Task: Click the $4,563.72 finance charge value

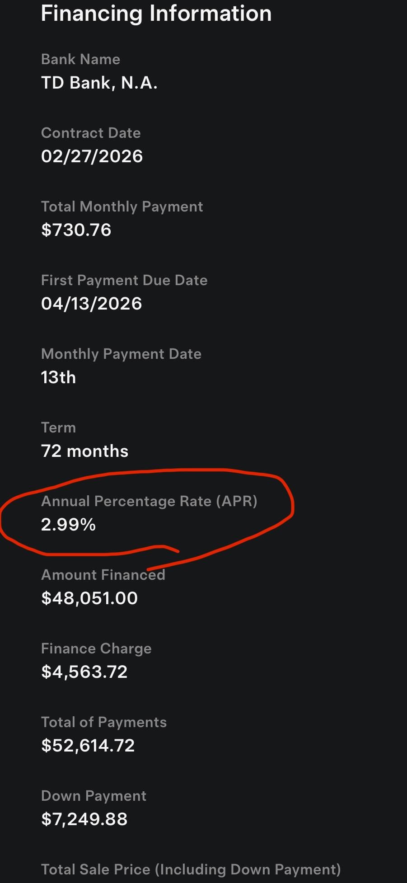Action: click(84, 672)
